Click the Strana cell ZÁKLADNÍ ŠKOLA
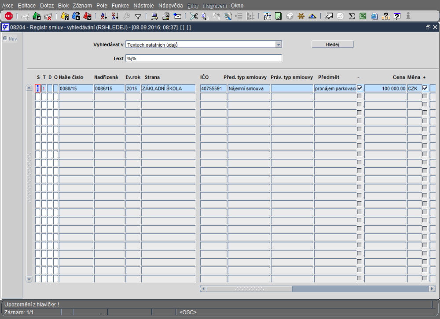Viewport: 440px width, 319px height. coord(169,88)
